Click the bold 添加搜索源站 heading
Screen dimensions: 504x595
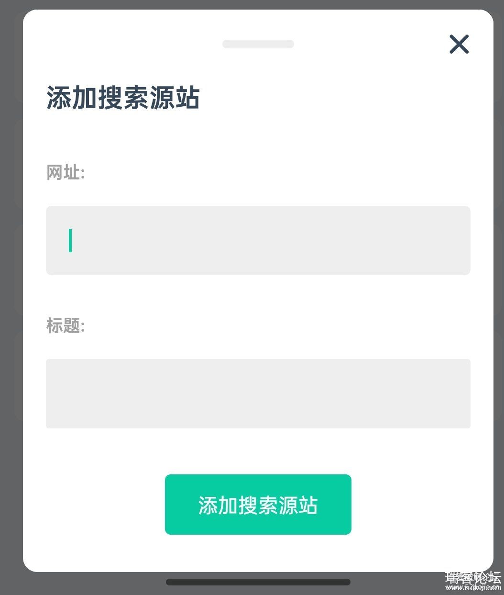point(123,98)
